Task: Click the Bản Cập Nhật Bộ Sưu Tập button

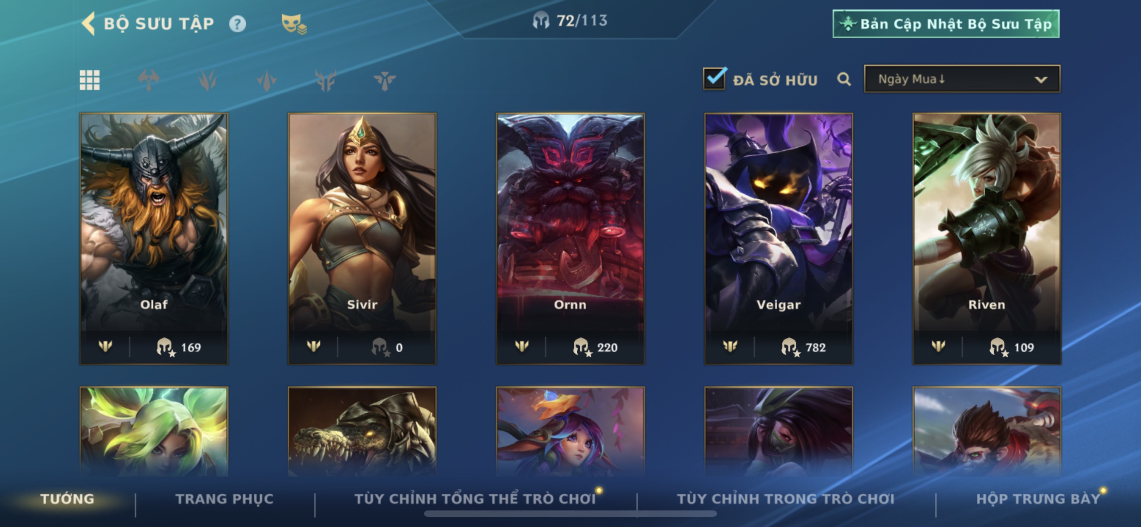Action: coord(946,24)
